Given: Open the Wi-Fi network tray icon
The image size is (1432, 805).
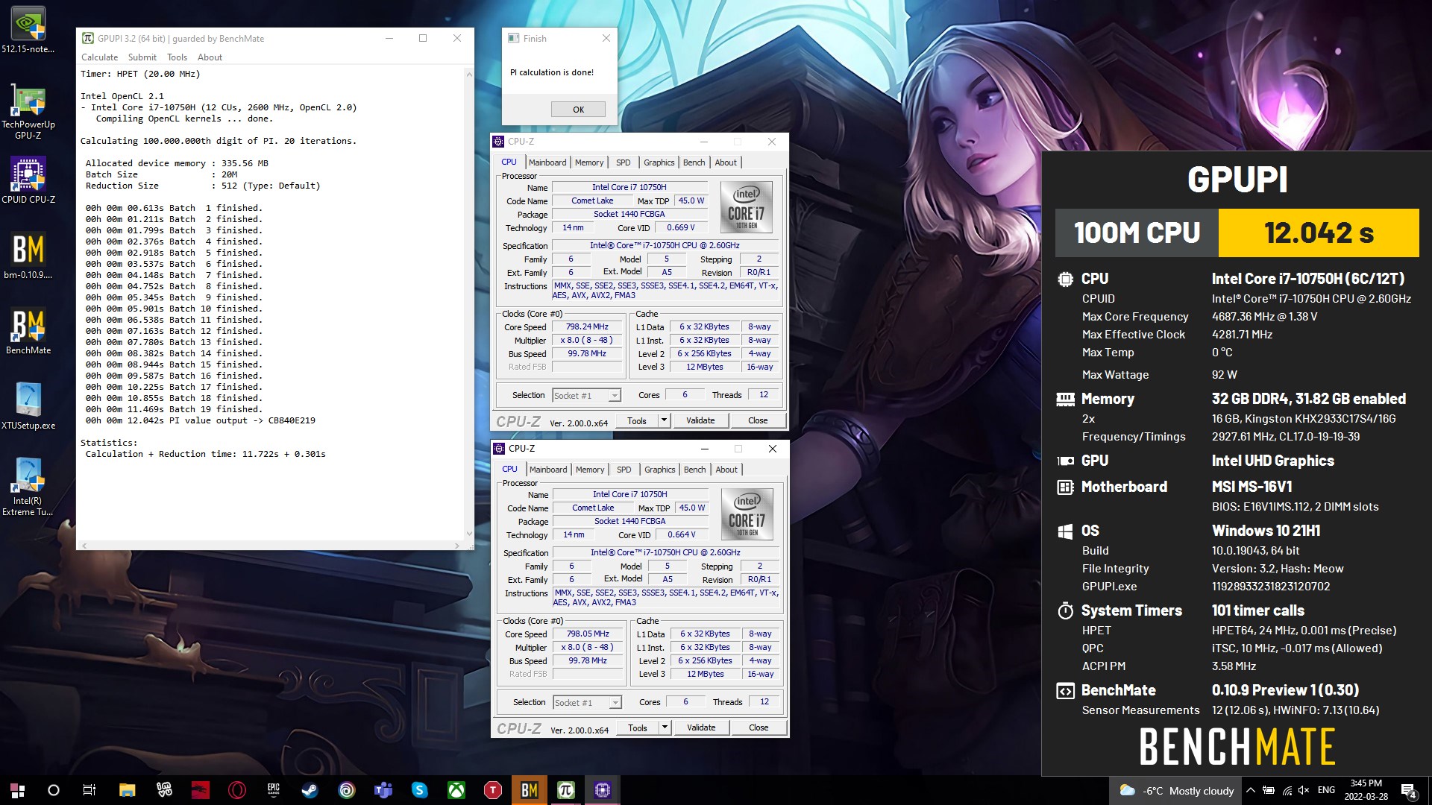Looking at the screenshot, I should (1287, 790).
